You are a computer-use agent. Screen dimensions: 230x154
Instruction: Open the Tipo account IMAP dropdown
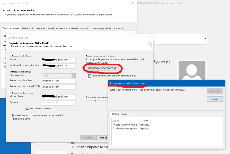[x=73, y=75]
